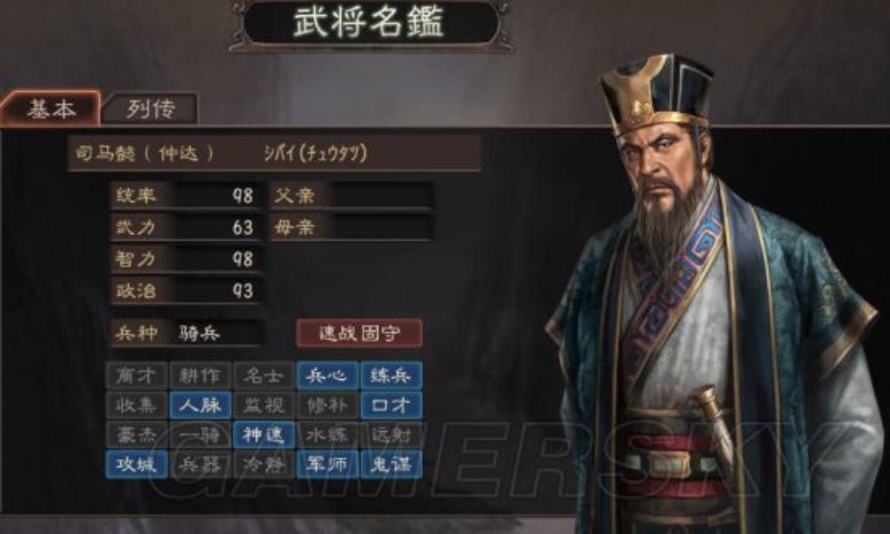Viewport: 890px width, 534px height.
Task: Click the 武力 stat row showing 63
Action: pyautogui.click(x=186, y=228)
